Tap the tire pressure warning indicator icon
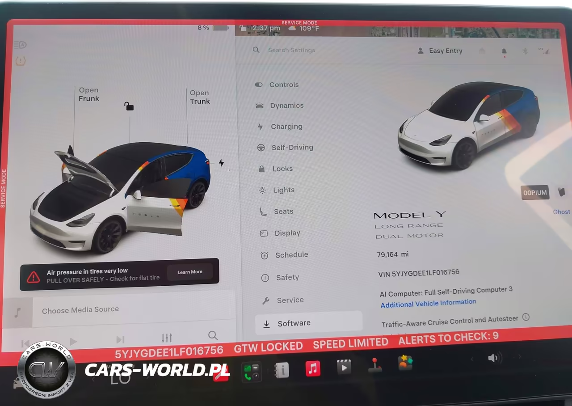 pyautogui.click(x=21, y=61)
